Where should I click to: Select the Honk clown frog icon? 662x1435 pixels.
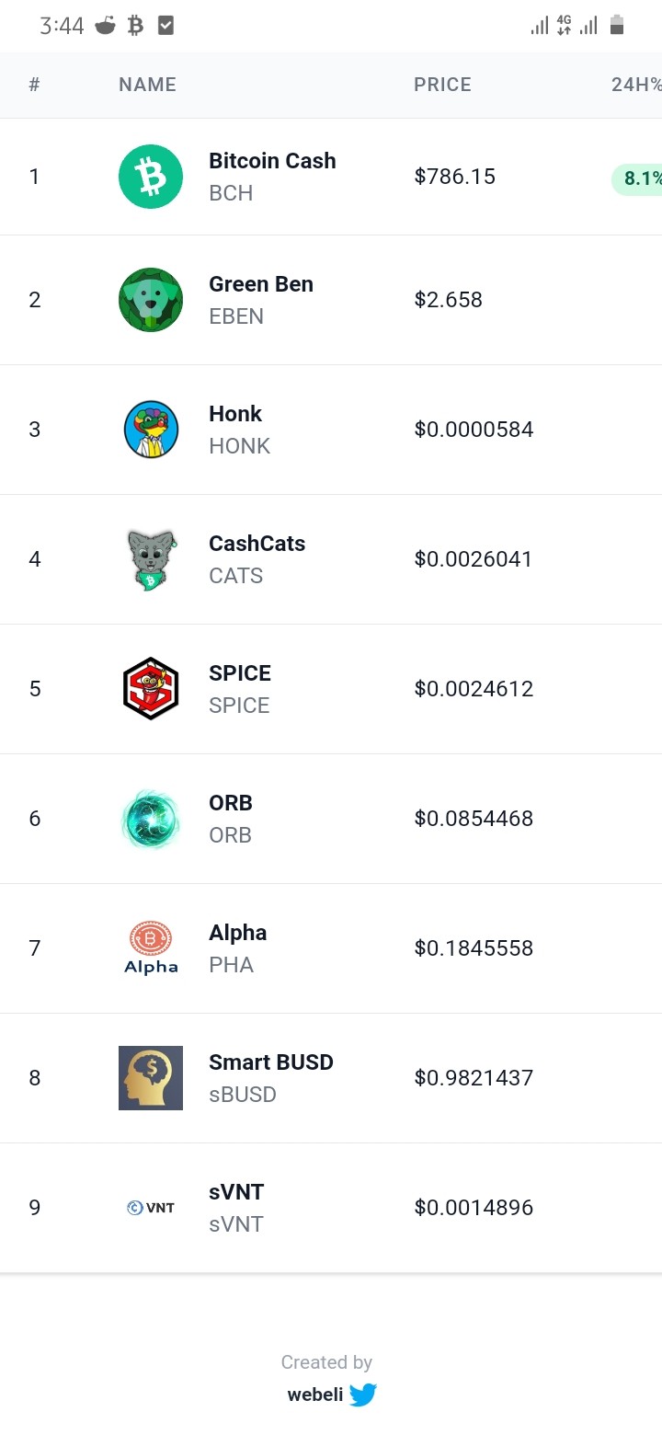151,430
